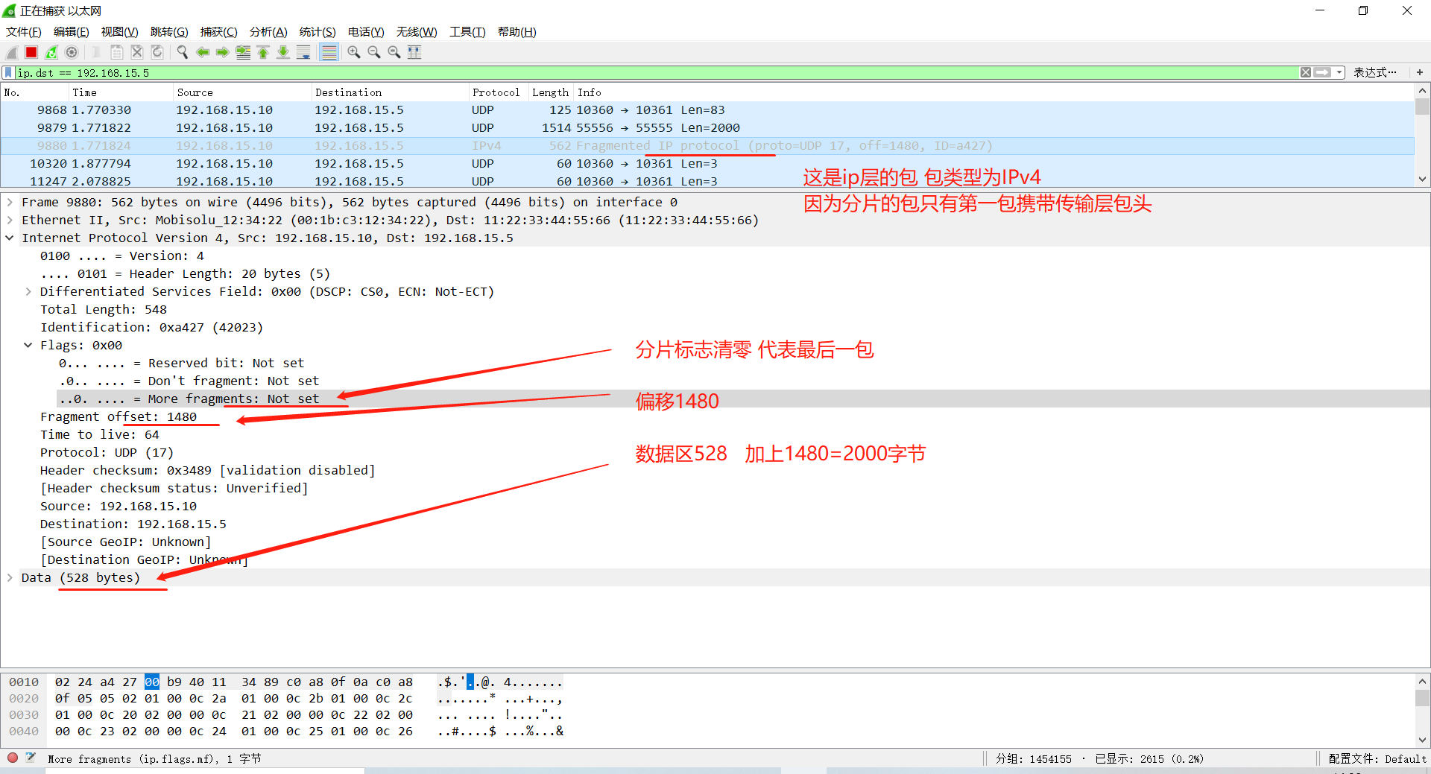Viewport: 1431px width, 774px height.
Task: Open the 分析(A) menu
Action: (x=268, y=31)
